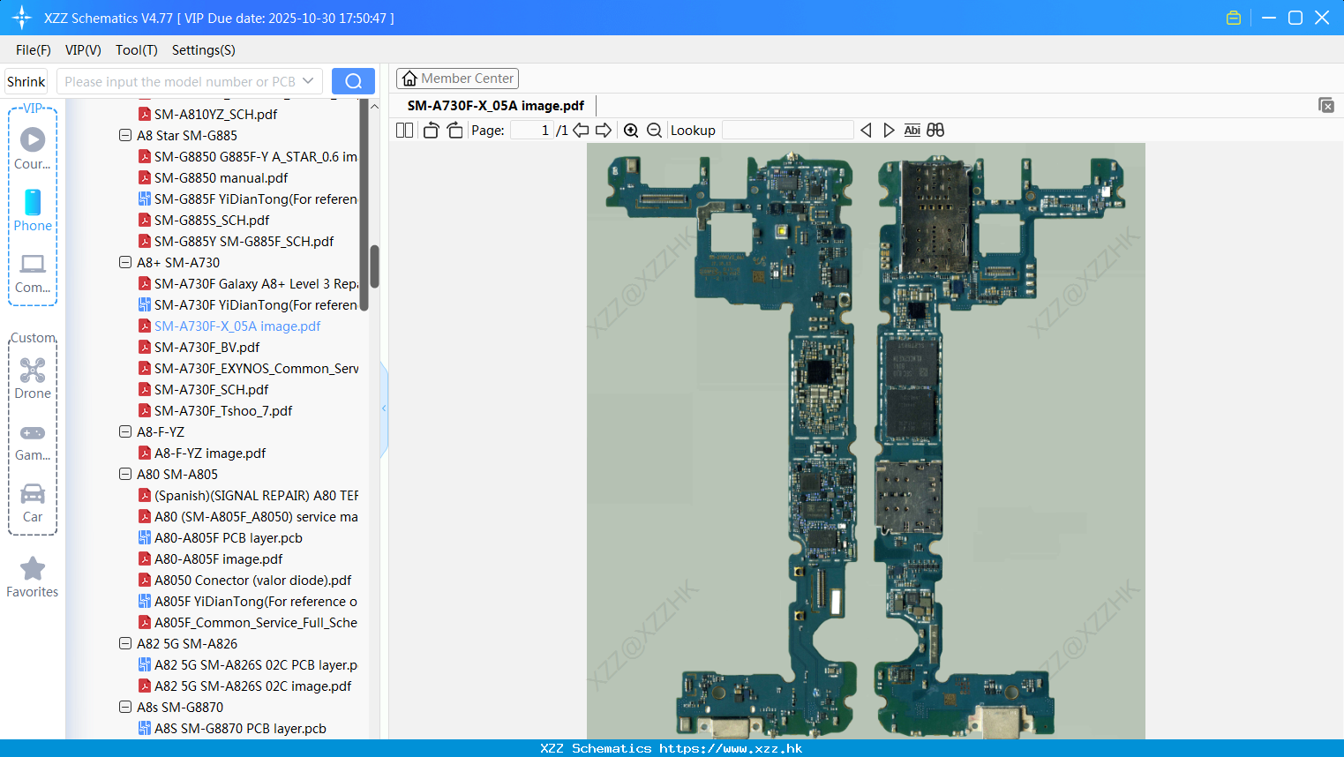Open SM-A730F_Tshoo_7.pdf
Image resolution: width=1344 pixels, height=757 pixels.
[223, 411]
